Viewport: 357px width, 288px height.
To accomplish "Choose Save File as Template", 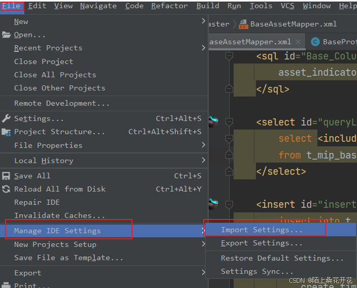I will (104, 257).
